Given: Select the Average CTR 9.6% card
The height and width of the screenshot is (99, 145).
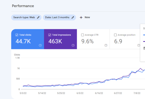Looking at the screenshot, I should point(93,39).
